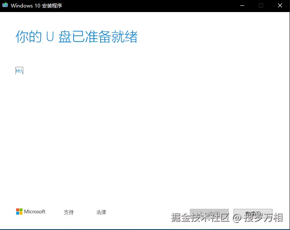Screen dimensions: 290x230
Task: Click the greyed-out 上一步 back button
Action: [209, 214]
